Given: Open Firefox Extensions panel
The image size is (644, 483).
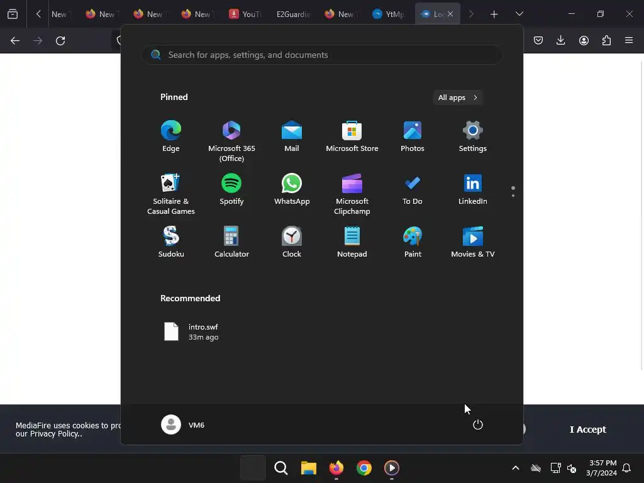Looking at the screenshot, I should [x=606, y=40].
